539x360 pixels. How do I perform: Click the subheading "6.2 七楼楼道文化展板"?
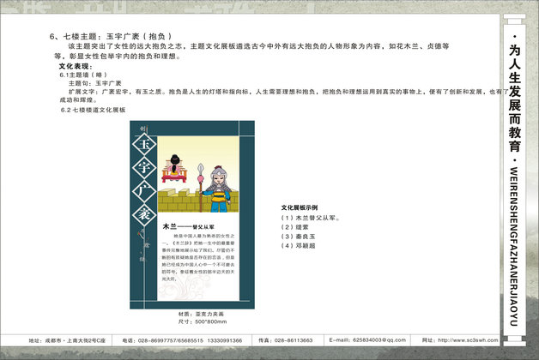(x=94, y=110)
